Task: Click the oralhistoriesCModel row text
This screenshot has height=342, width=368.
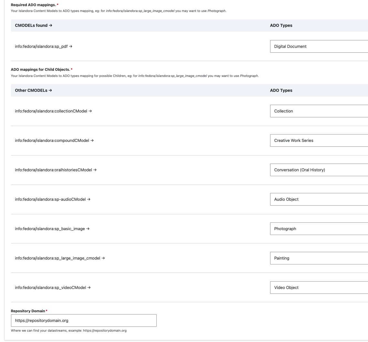Action: 56,170
